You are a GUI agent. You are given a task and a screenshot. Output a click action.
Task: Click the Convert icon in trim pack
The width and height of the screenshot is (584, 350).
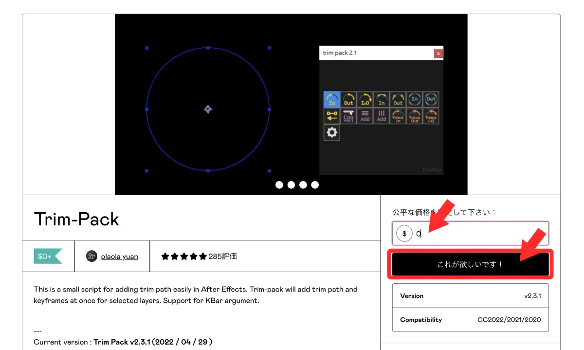click(x=348, y=116)
